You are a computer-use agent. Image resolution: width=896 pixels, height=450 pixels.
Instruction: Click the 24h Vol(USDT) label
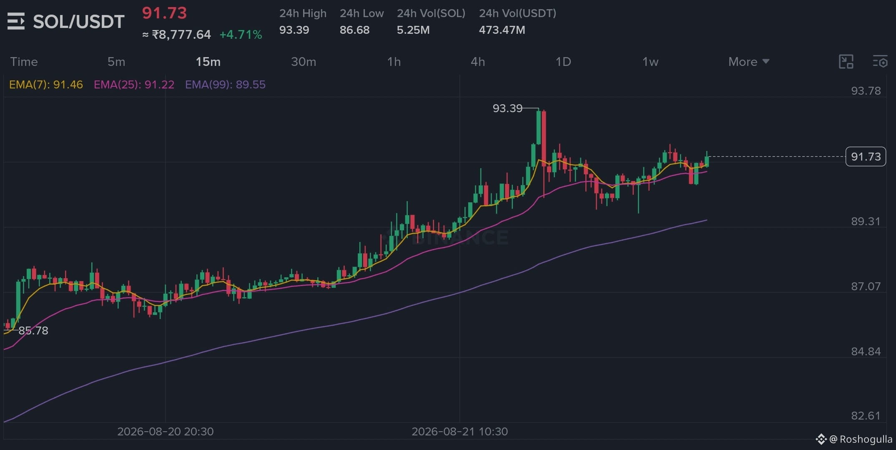(517, 13)
